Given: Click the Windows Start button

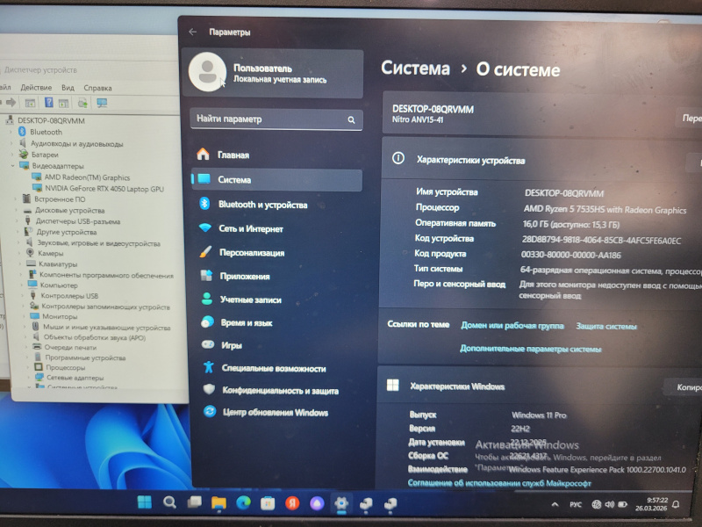Looking at the screenshot, I should click(x=143, y=502).
